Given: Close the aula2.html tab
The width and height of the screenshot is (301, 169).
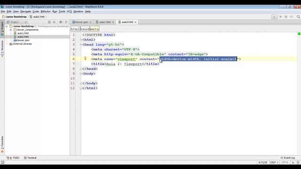Looking at the screenshot, I should pos(135,22).
